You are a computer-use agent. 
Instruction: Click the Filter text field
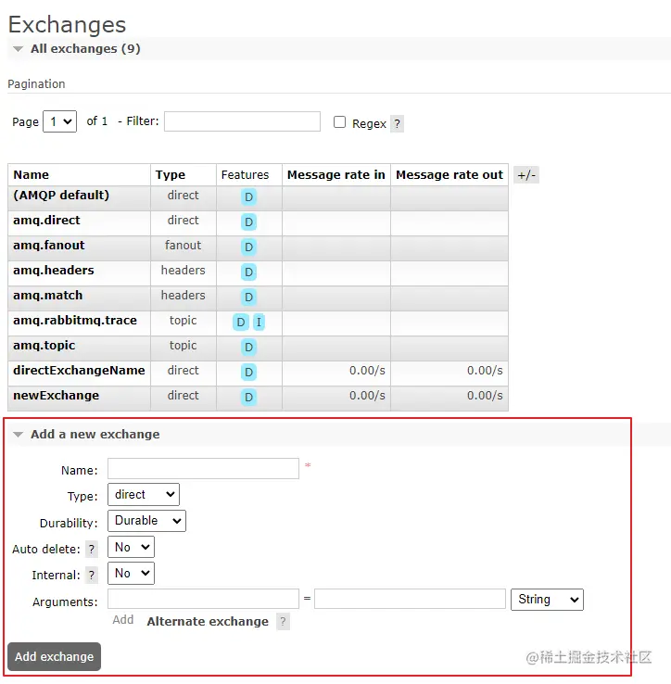(x=242, y=121)
